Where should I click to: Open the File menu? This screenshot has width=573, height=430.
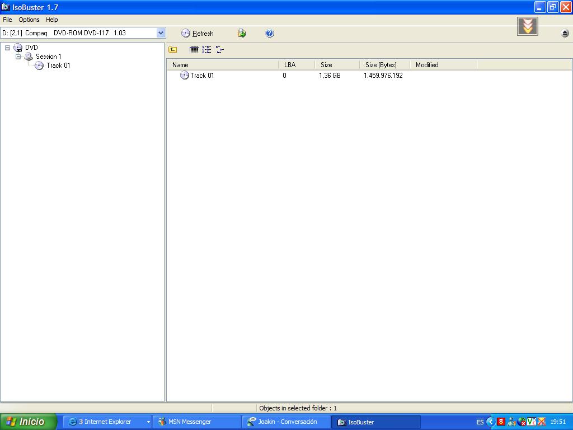[7, 20]
